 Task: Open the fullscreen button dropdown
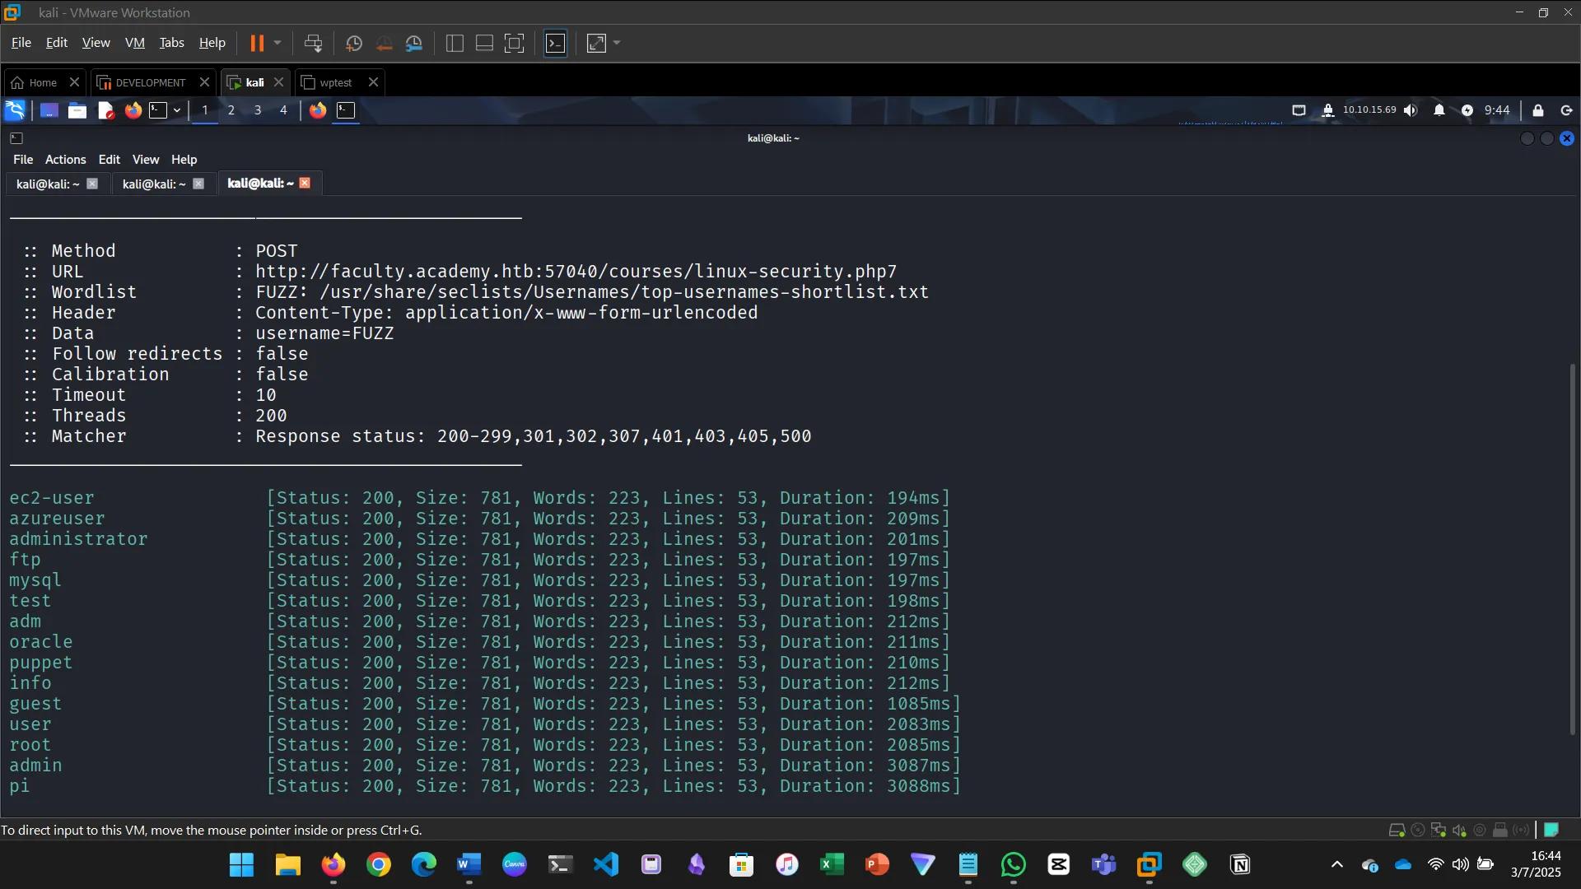(616, 44)
